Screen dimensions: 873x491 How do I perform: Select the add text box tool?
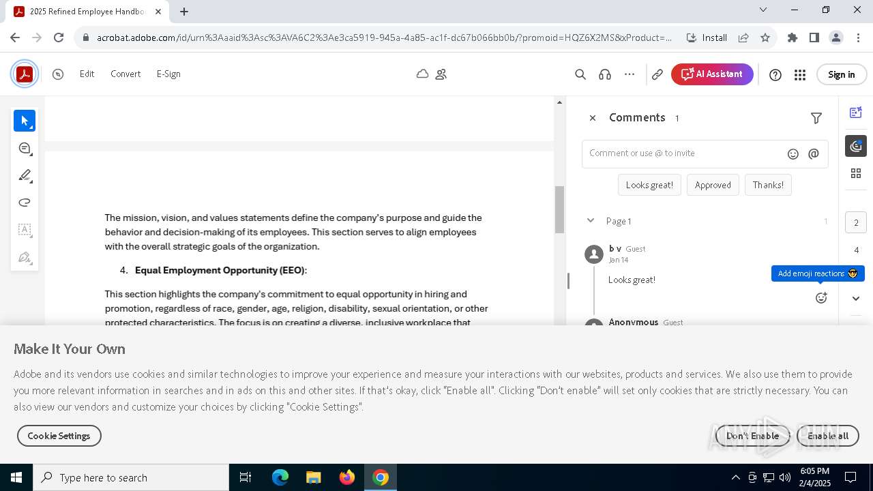[25, 230]
